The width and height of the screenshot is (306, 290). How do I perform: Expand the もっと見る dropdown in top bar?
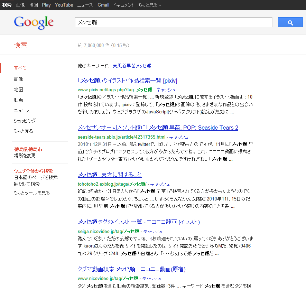pos(149,5)
